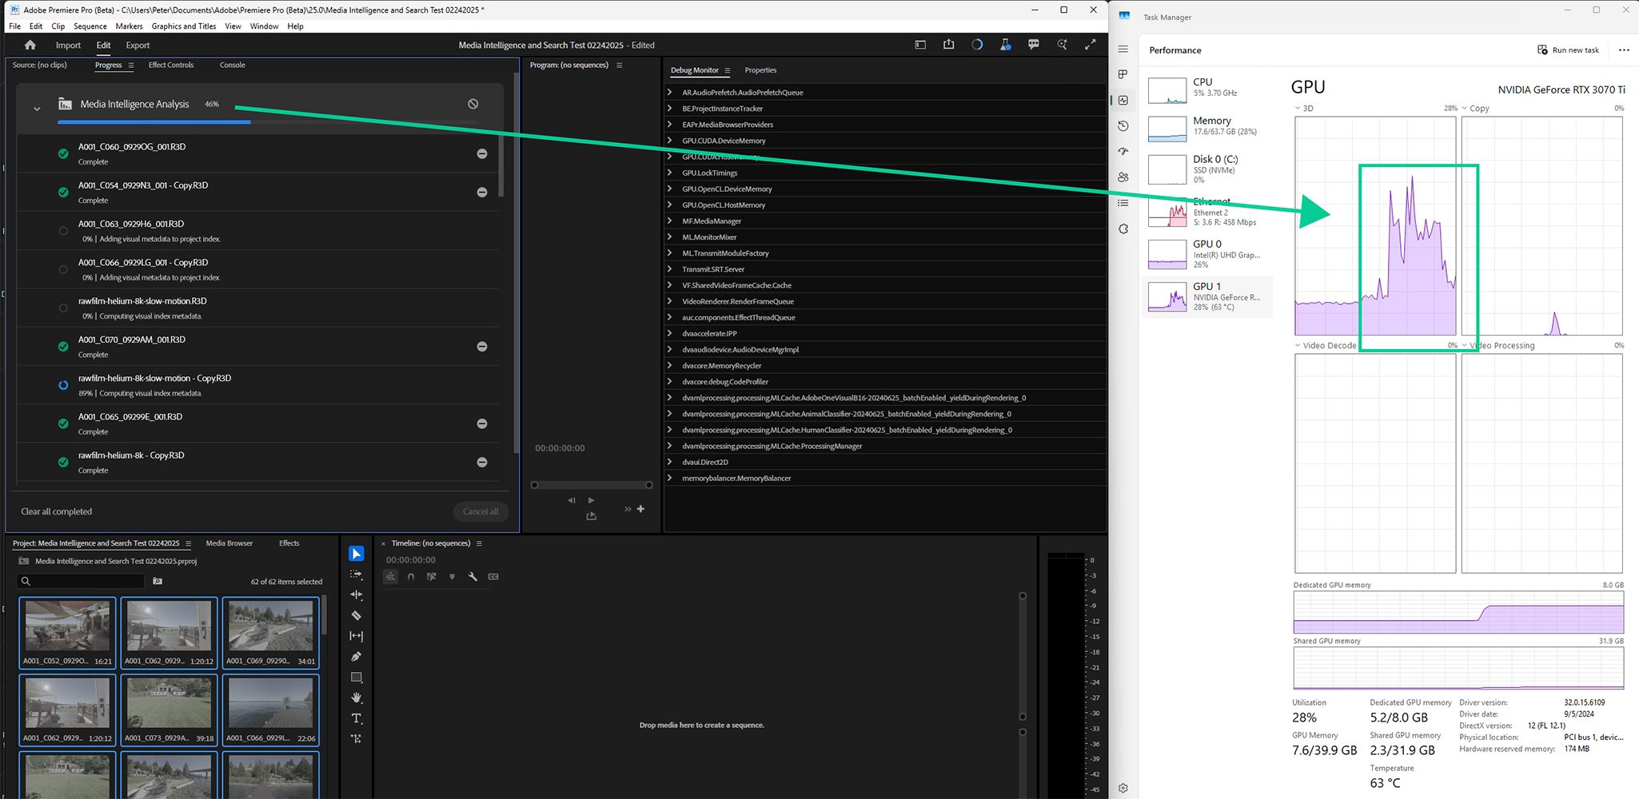Select the Track Select Forward tool
The width and height of the screenshot is (1639, 799).
click(x=356, y=574)
